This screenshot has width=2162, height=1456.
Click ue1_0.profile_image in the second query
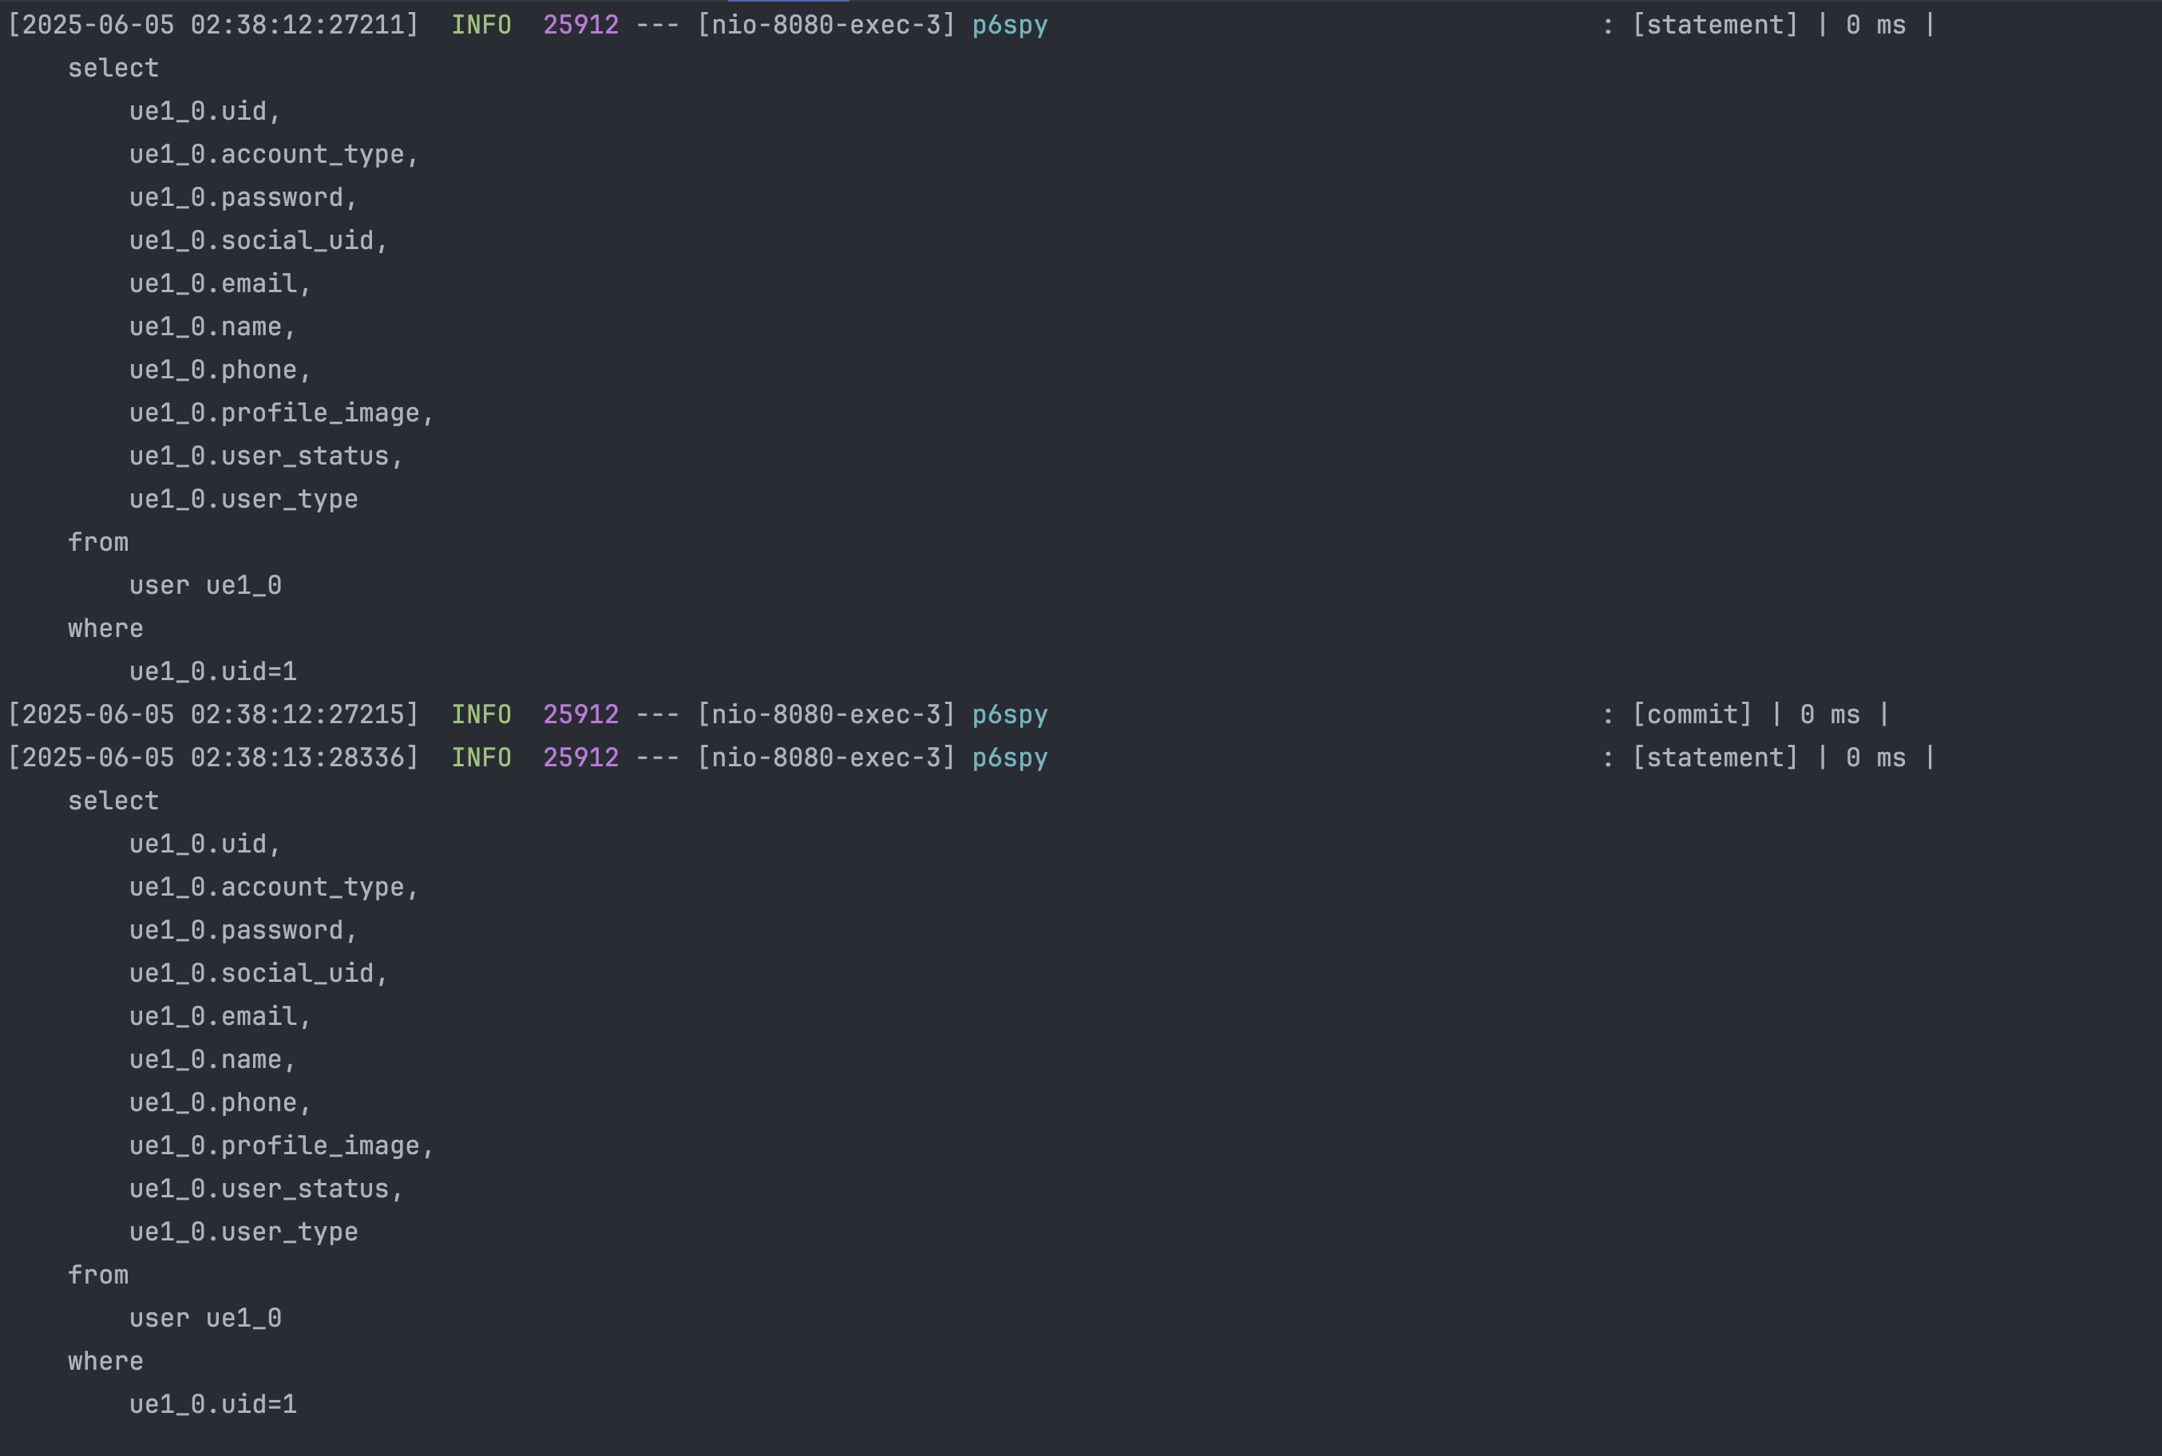[281, 1145]
